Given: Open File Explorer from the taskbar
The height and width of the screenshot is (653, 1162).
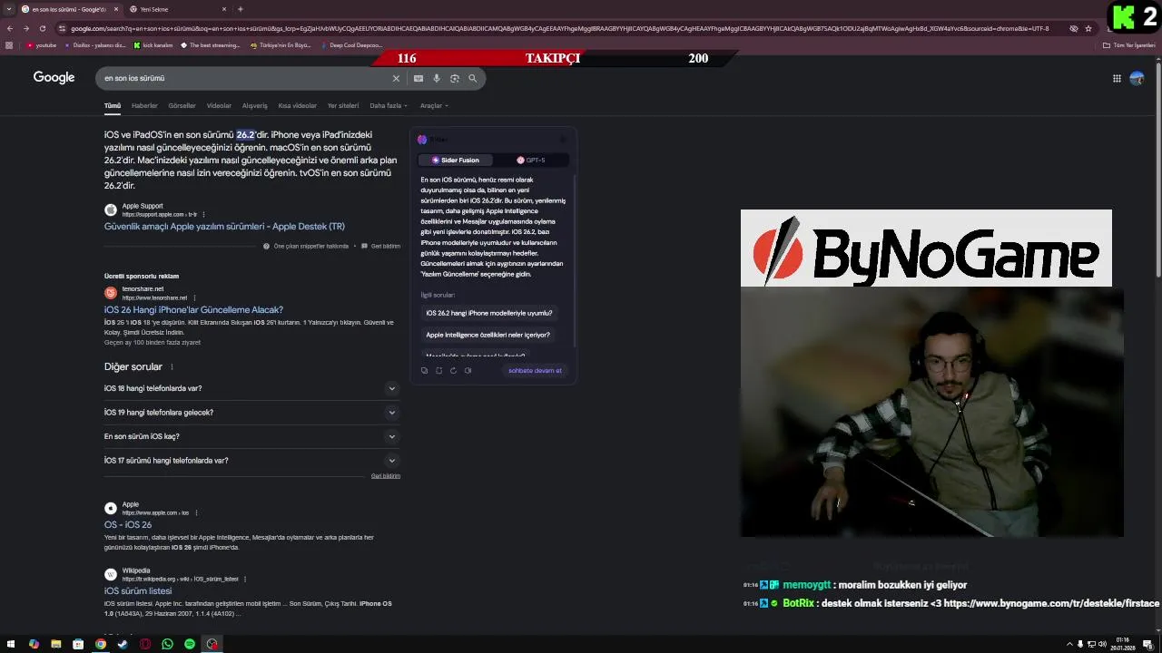Looking at the screenshot, I should click(x=55, y=644).
